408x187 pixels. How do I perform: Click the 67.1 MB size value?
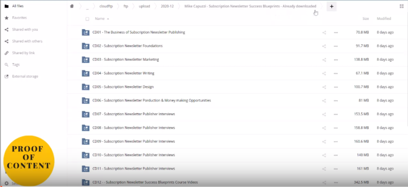pyautogui.click(x=363, y=73)
